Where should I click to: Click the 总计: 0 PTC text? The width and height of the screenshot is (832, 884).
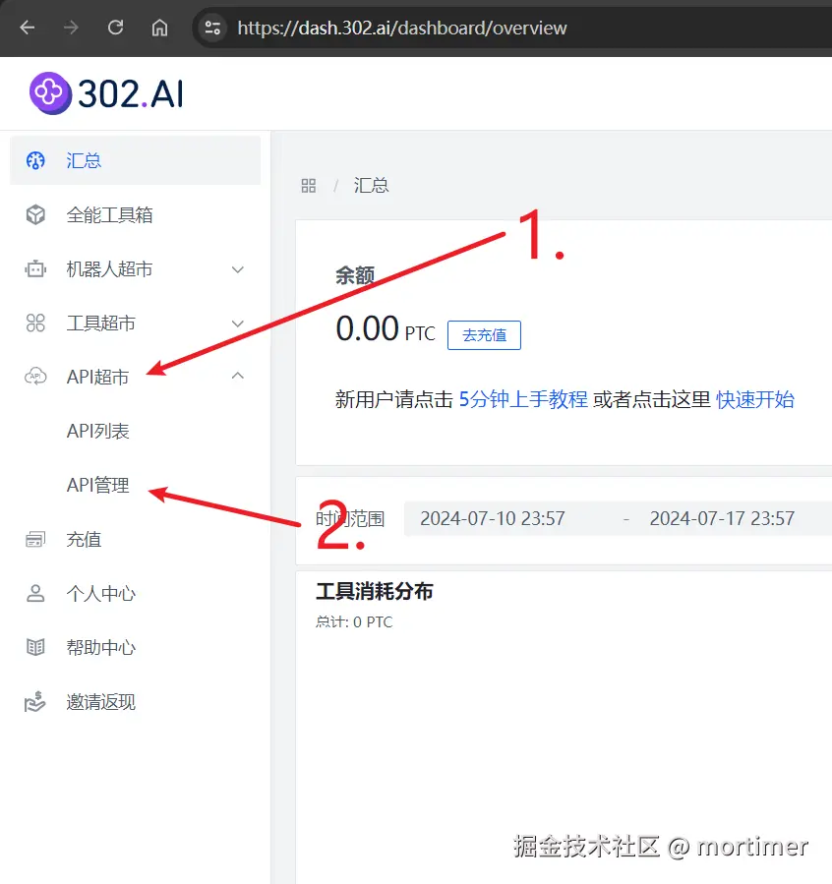coord(354,622)
